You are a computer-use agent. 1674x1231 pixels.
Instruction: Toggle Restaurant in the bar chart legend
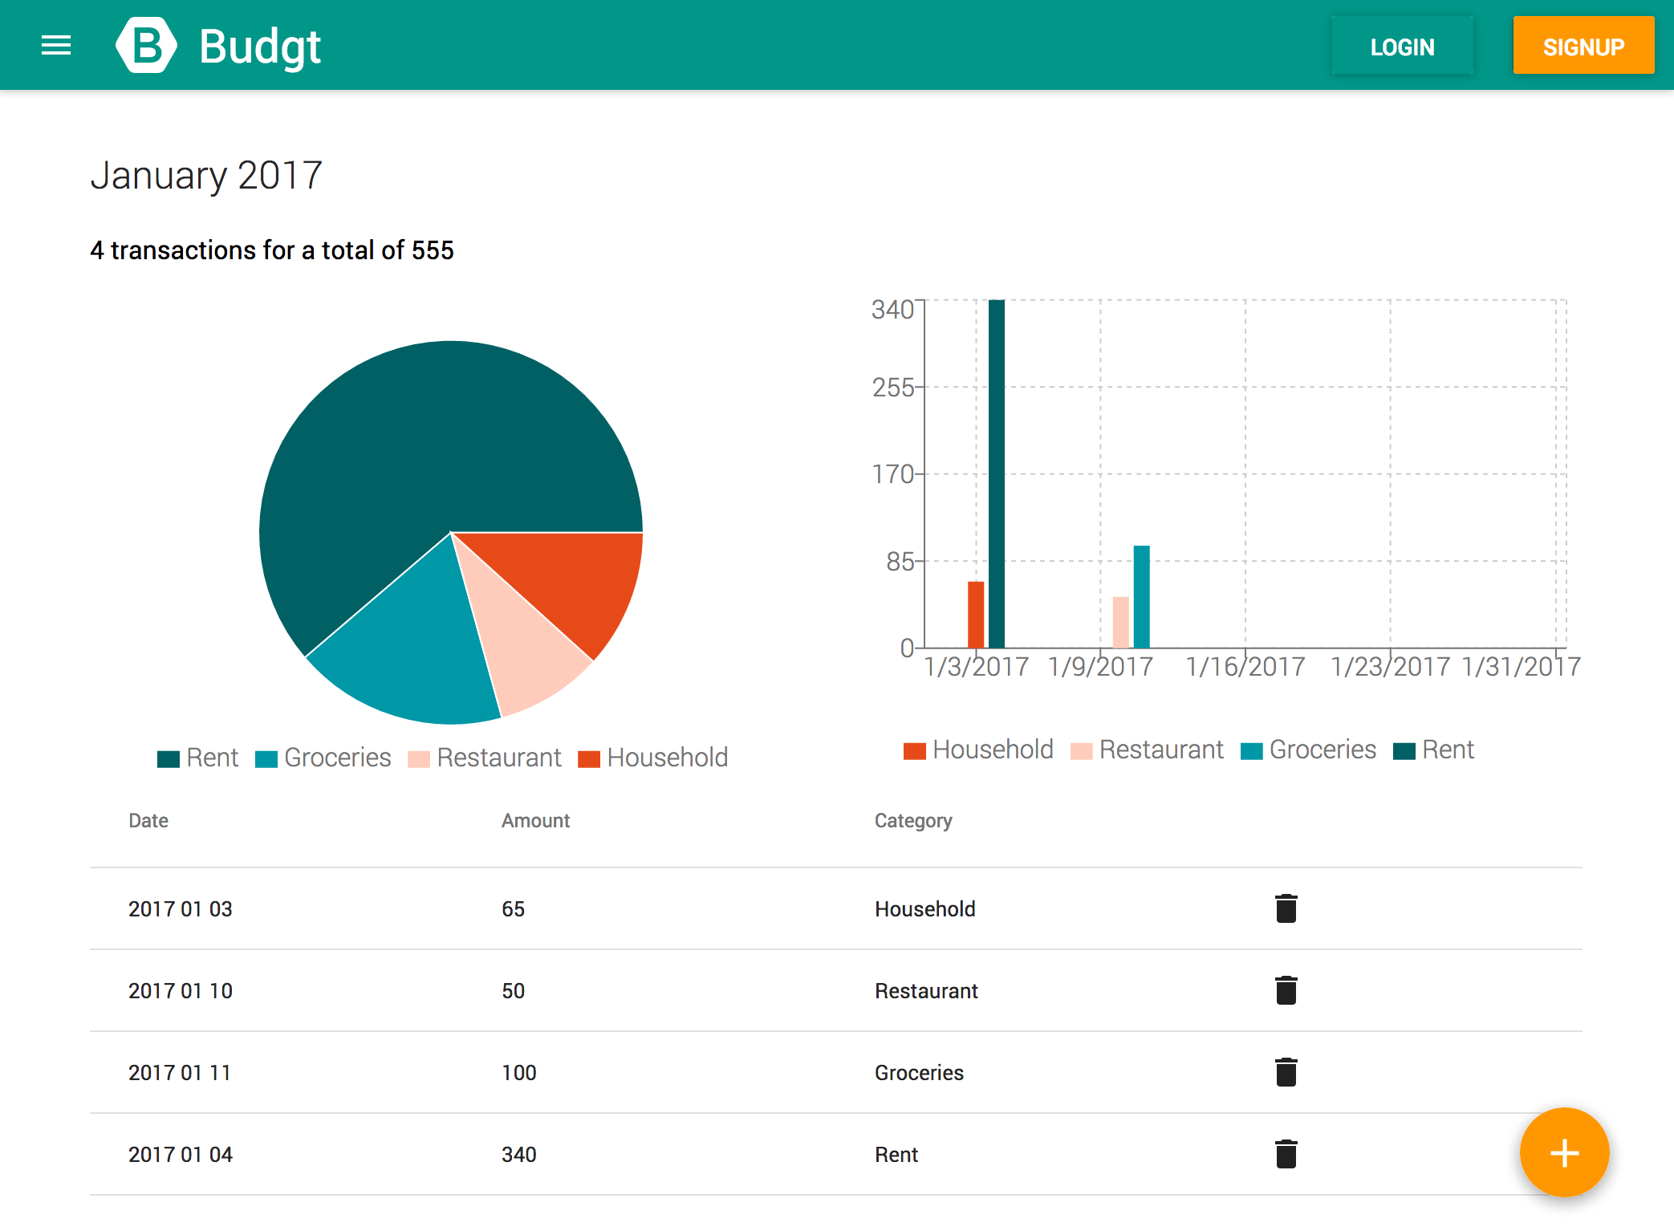tap(1148, 750)
